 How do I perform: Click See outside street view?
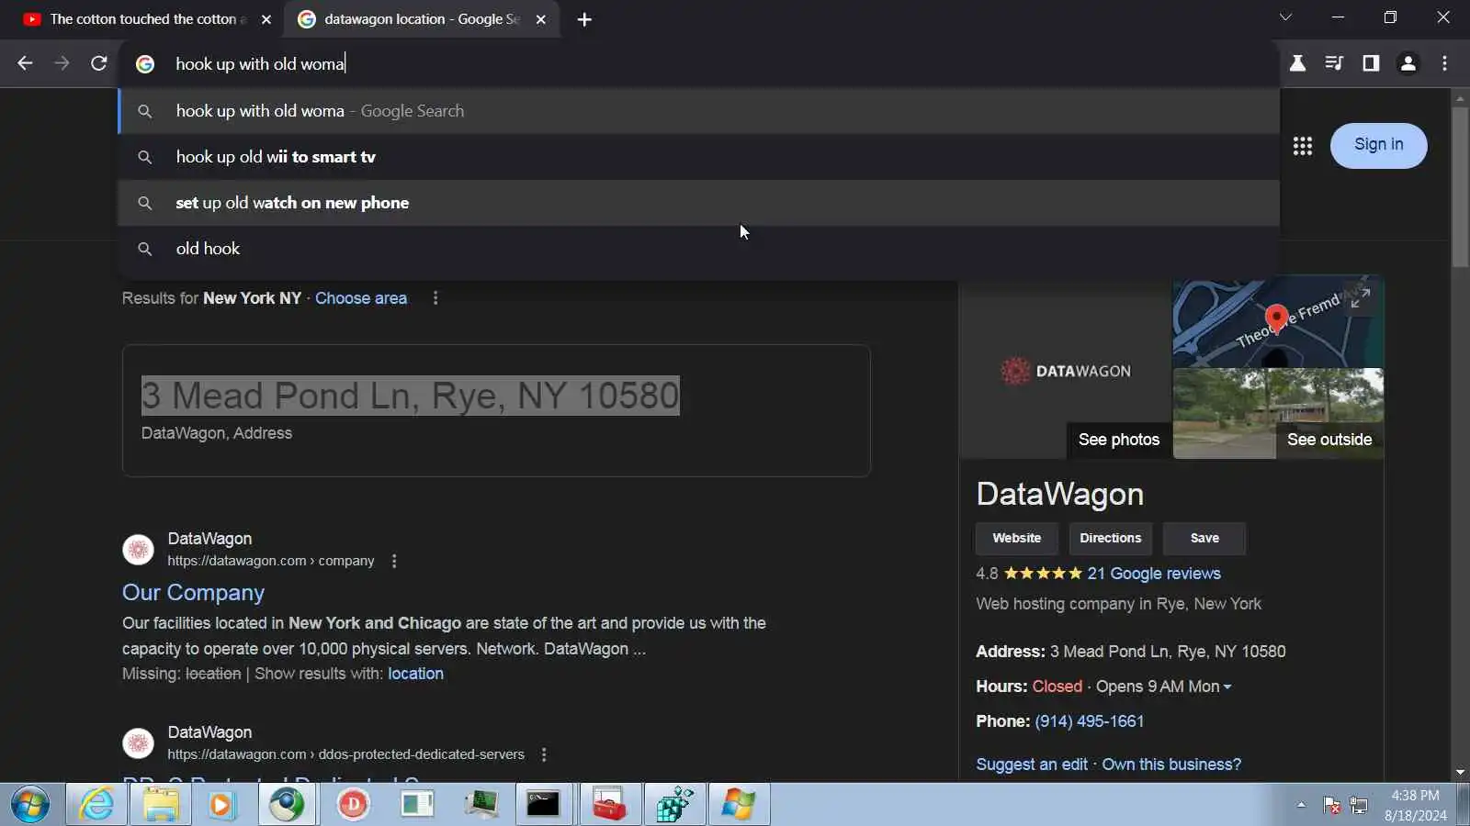click(1329, 440)
